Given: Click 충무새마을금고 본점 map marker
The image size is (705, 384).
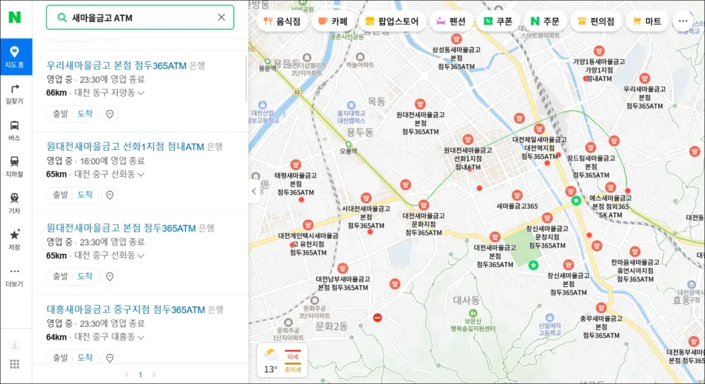Looking at the screenshot, I should pos(601,308).
